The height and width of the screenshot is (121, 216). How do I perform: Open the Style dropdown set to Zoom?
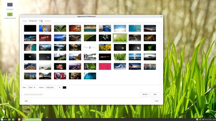[32, 87]
